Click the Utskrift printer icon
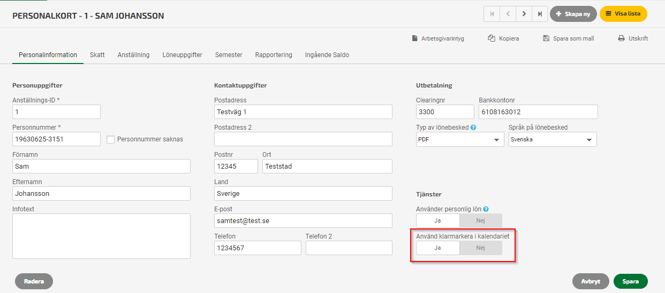This screenshot has height=293, width=665. tap(621, 38)
